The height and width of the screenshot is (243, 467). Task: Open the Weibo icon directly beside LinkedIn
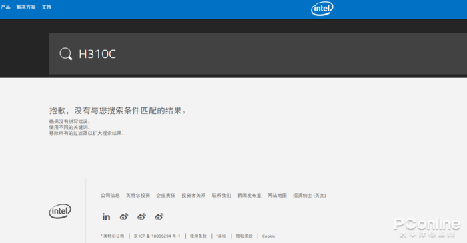(124, 216)
